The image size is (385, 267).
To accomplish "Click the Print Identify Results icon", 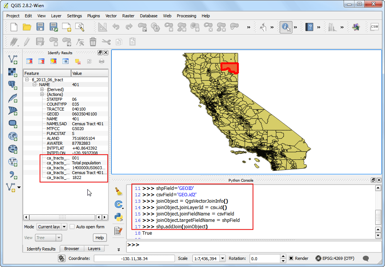I will click(102, 61).
